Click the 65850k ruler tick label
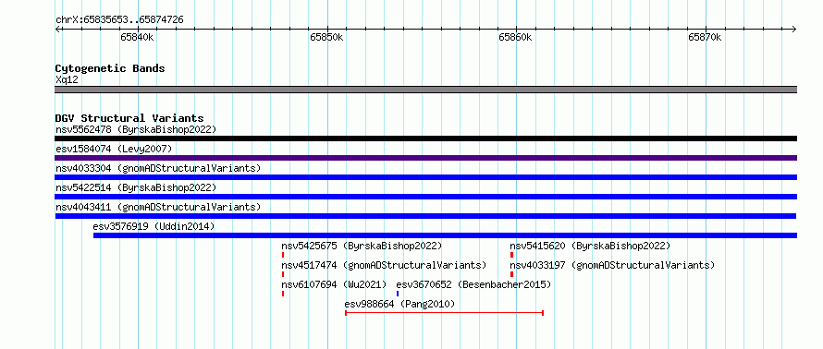 click(326, 37)
